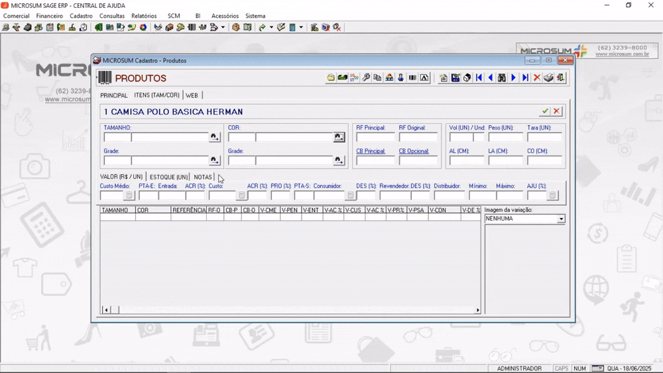Viewport: 663px width, 373px height.
Task: Cancel item with red X beside checkmark
Action: point(556,111)
